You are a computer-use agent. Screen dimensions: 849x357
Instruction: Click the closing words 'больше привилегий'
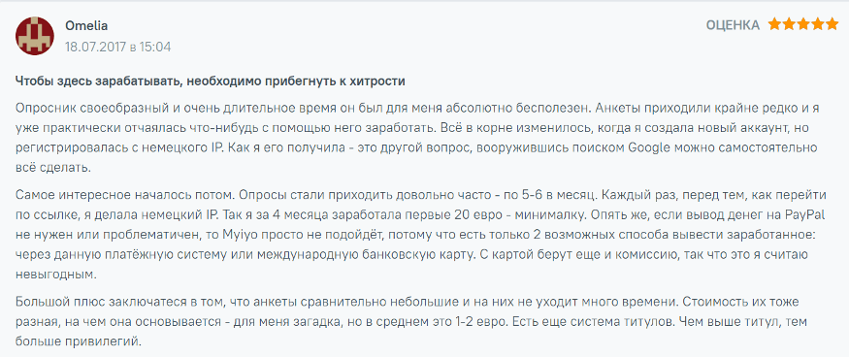[x=78, y=342]
